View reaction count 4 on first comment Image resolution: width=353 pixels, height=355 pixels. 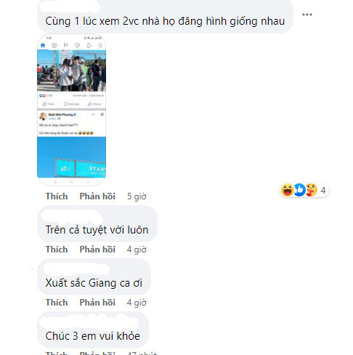[323, 191]
